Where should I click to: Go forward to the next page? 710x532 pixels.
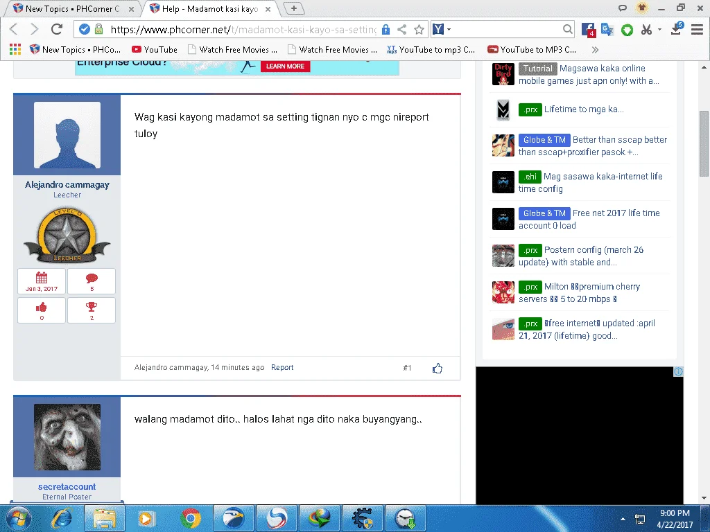tap(34, 29)
